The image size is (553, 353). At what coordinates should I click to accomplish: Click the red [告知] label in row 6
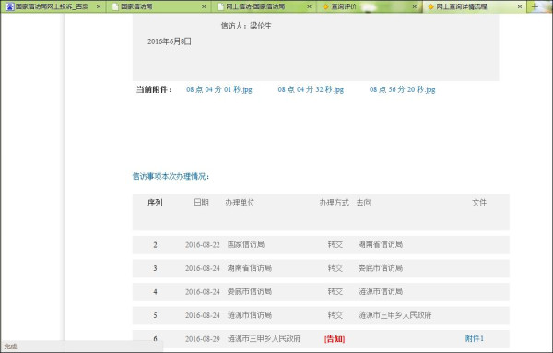click(x=335, y=339)
